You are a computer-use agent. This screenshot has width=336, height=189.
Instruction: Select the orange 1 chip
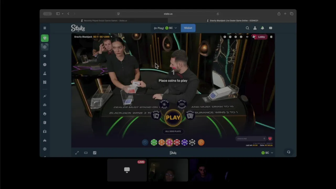coord(161,142)
